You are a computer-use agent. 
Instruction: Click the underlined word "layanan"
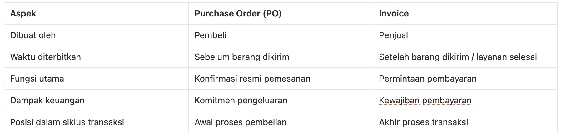coord(491,57)
